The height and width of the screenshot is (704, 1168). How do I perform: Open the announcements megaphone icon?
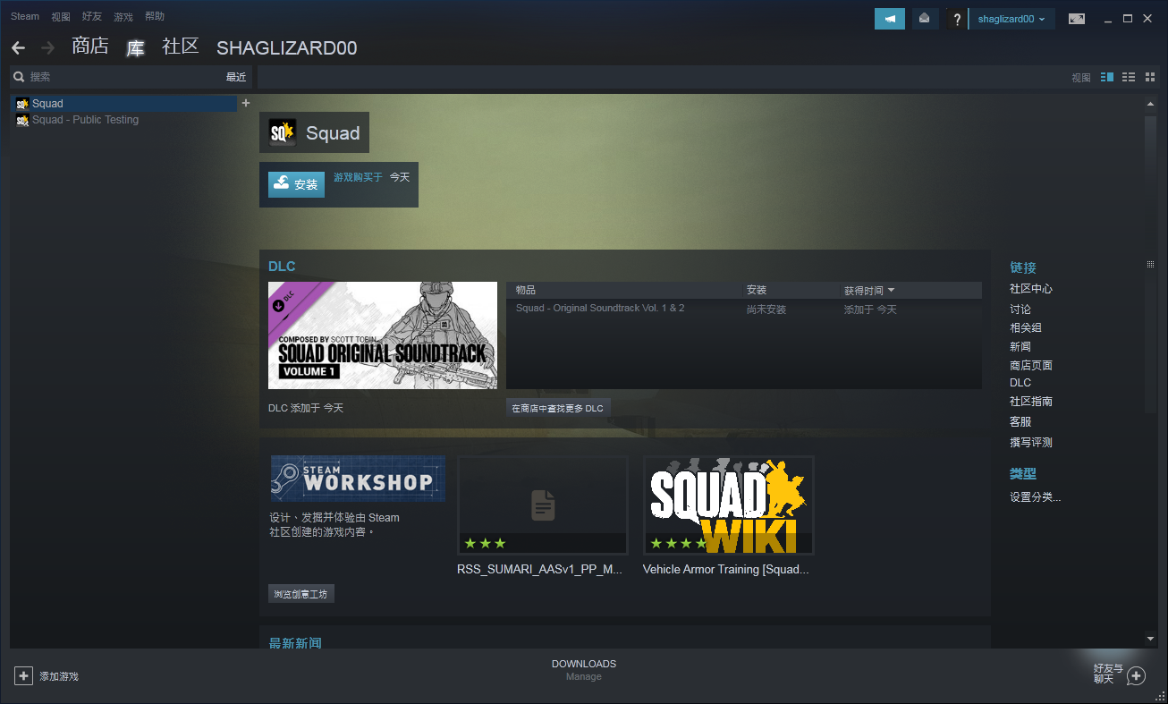click(890, 19)
